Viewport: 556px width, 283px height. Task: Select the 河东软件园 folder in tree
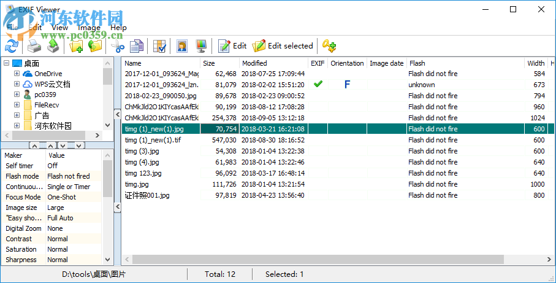pyautogui.click(x=53, y=126)
